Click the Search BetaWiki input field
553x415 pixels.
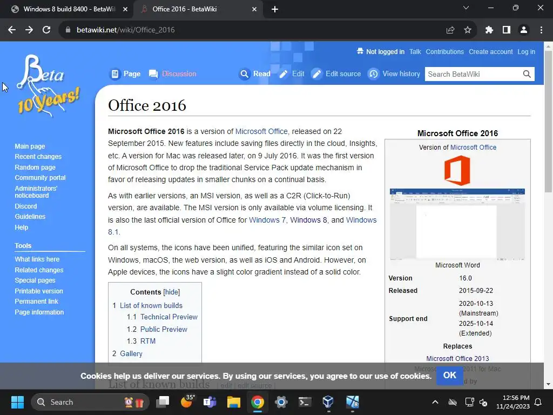coord(473,74)
